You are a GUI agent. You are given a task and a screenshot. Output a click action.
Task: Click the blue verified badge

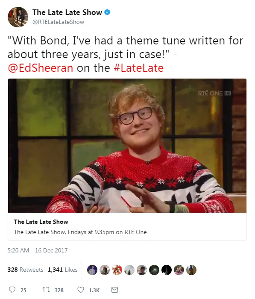click(x=107, y=12)
